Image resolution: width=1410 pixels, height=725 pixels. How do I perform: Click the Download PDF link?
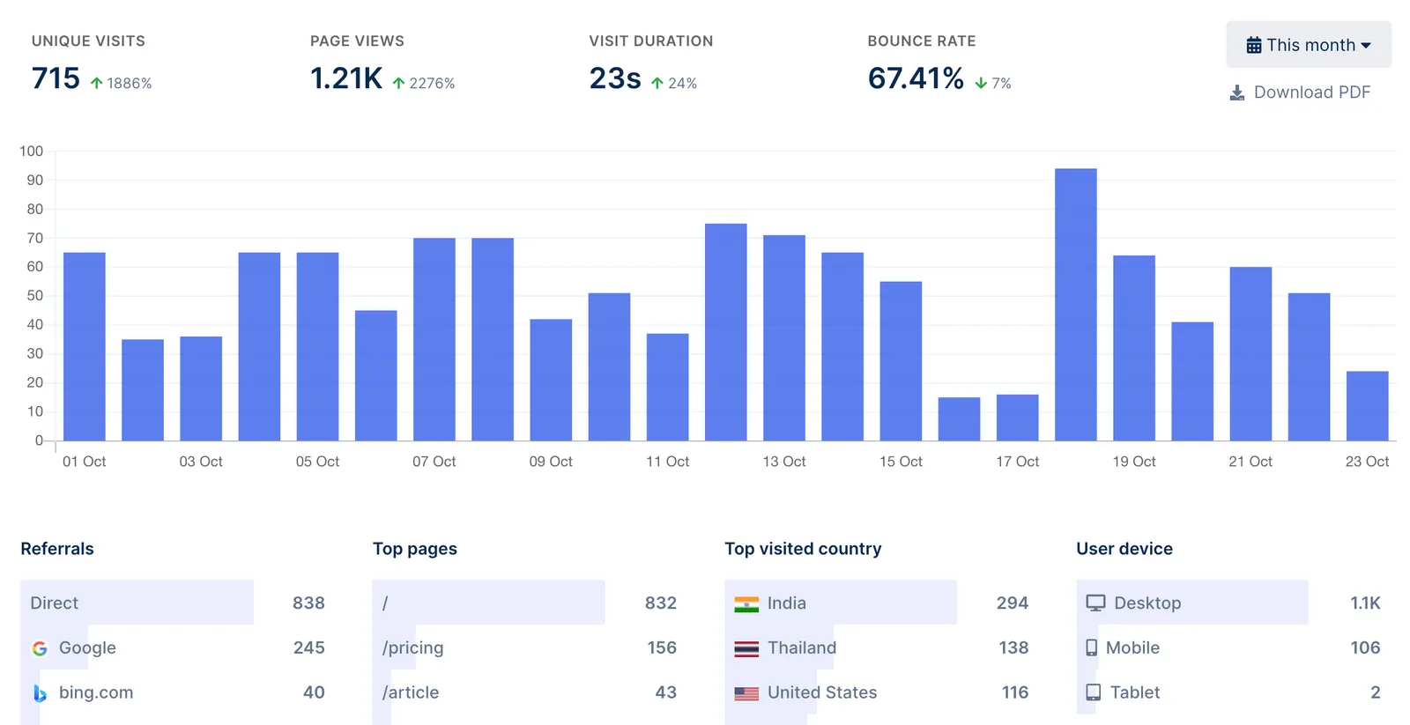pyautogui.click(x=1311, y=92)
